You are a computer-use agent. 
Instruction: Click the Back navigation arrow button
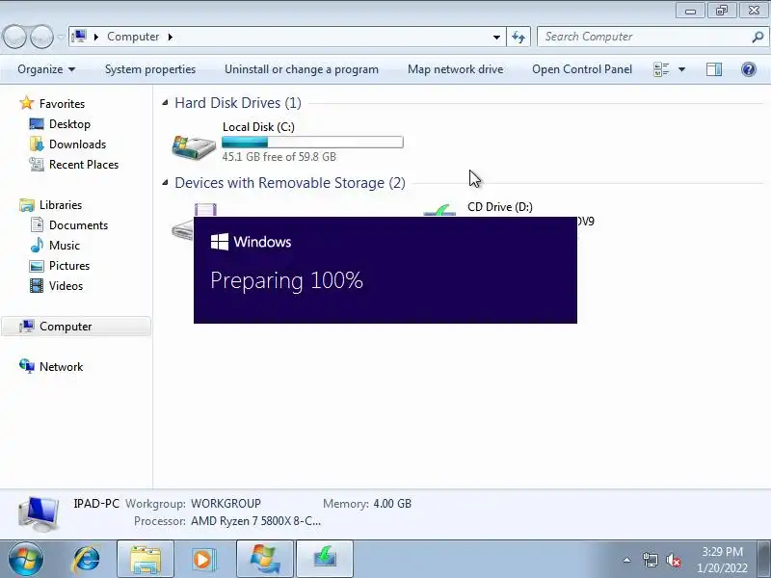pyautogui.click(x=14, y=37)
